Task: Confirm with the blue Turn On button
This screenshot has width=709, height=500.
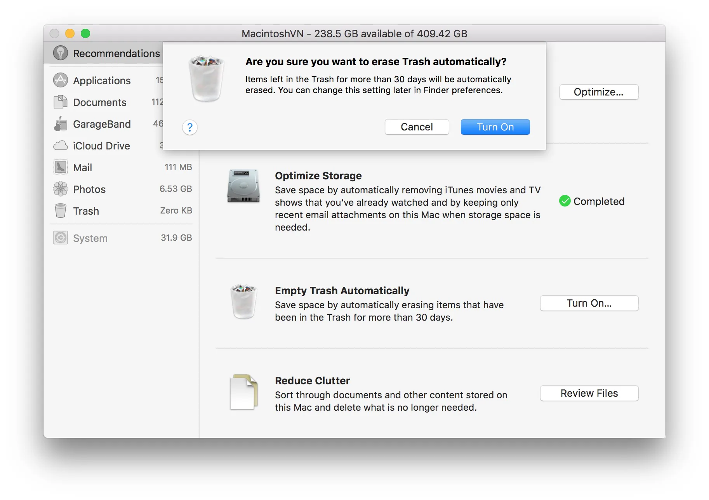Action: (x=495, y=127)
